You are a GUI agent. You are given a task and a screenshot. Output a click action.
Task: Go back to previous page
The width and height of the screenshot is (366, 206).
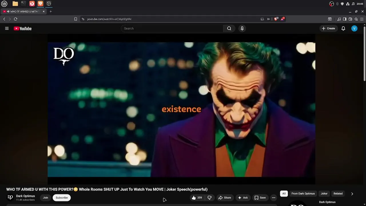[4, 19]
